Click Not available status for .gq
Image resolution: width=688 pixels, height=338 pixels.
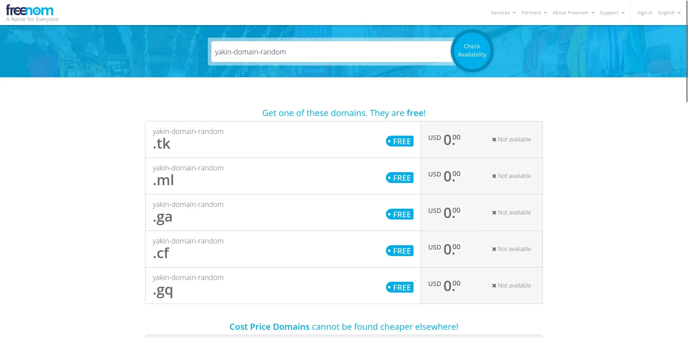coord(511,285)
